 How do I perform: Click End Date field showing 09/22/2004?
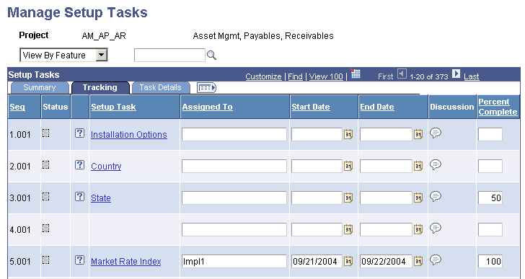386,261
